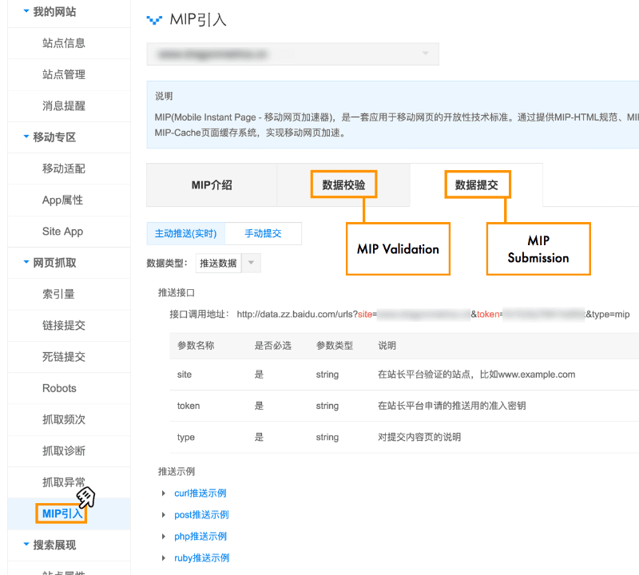Open the php推送示例 link
The image size is (639, 575).
click(x=198, y=536)
